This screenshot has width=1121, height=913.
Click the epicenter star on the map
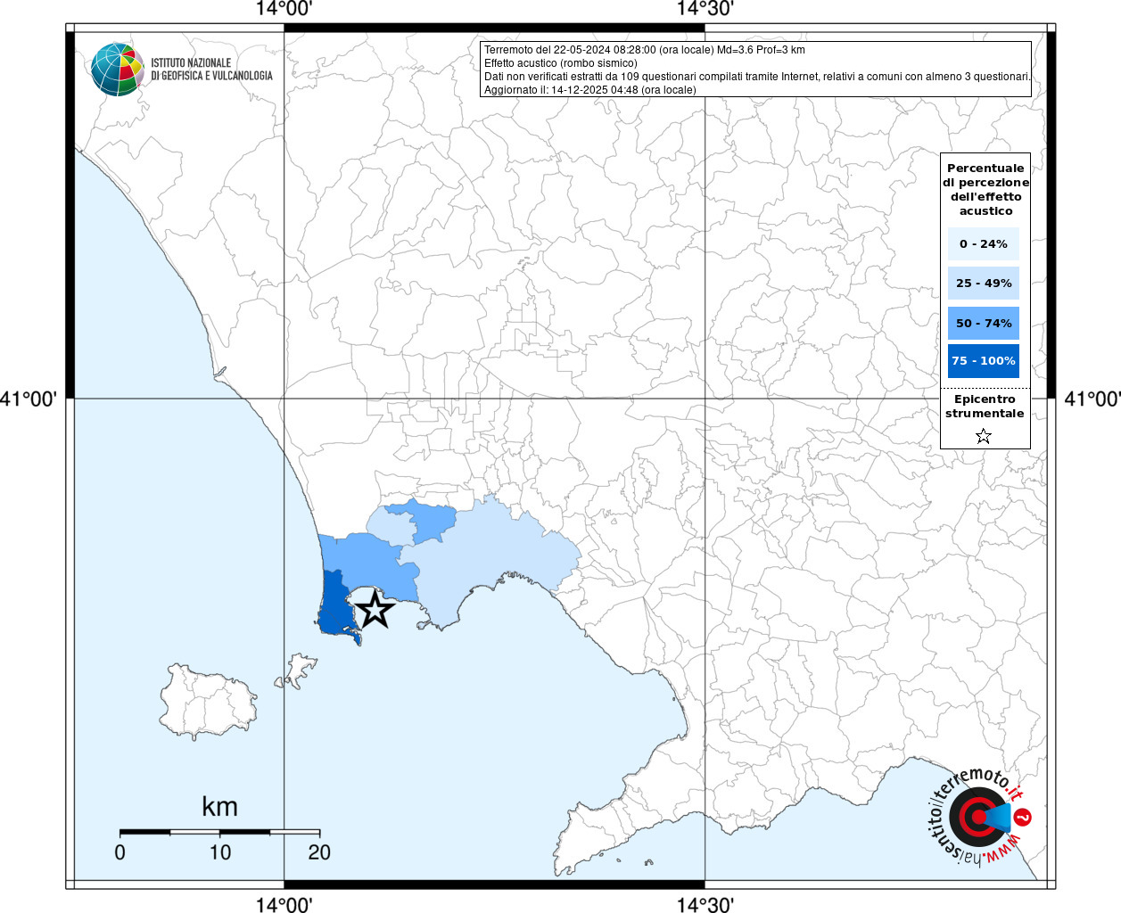(x=375, y=610)
